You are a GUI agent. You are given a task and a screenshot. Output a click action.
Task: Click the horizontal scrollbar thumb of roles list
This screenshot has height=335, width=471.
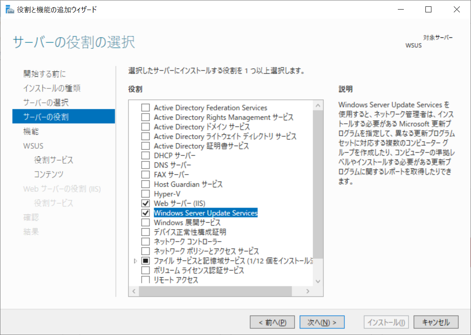pyautogui.click(x=215, y=291)
